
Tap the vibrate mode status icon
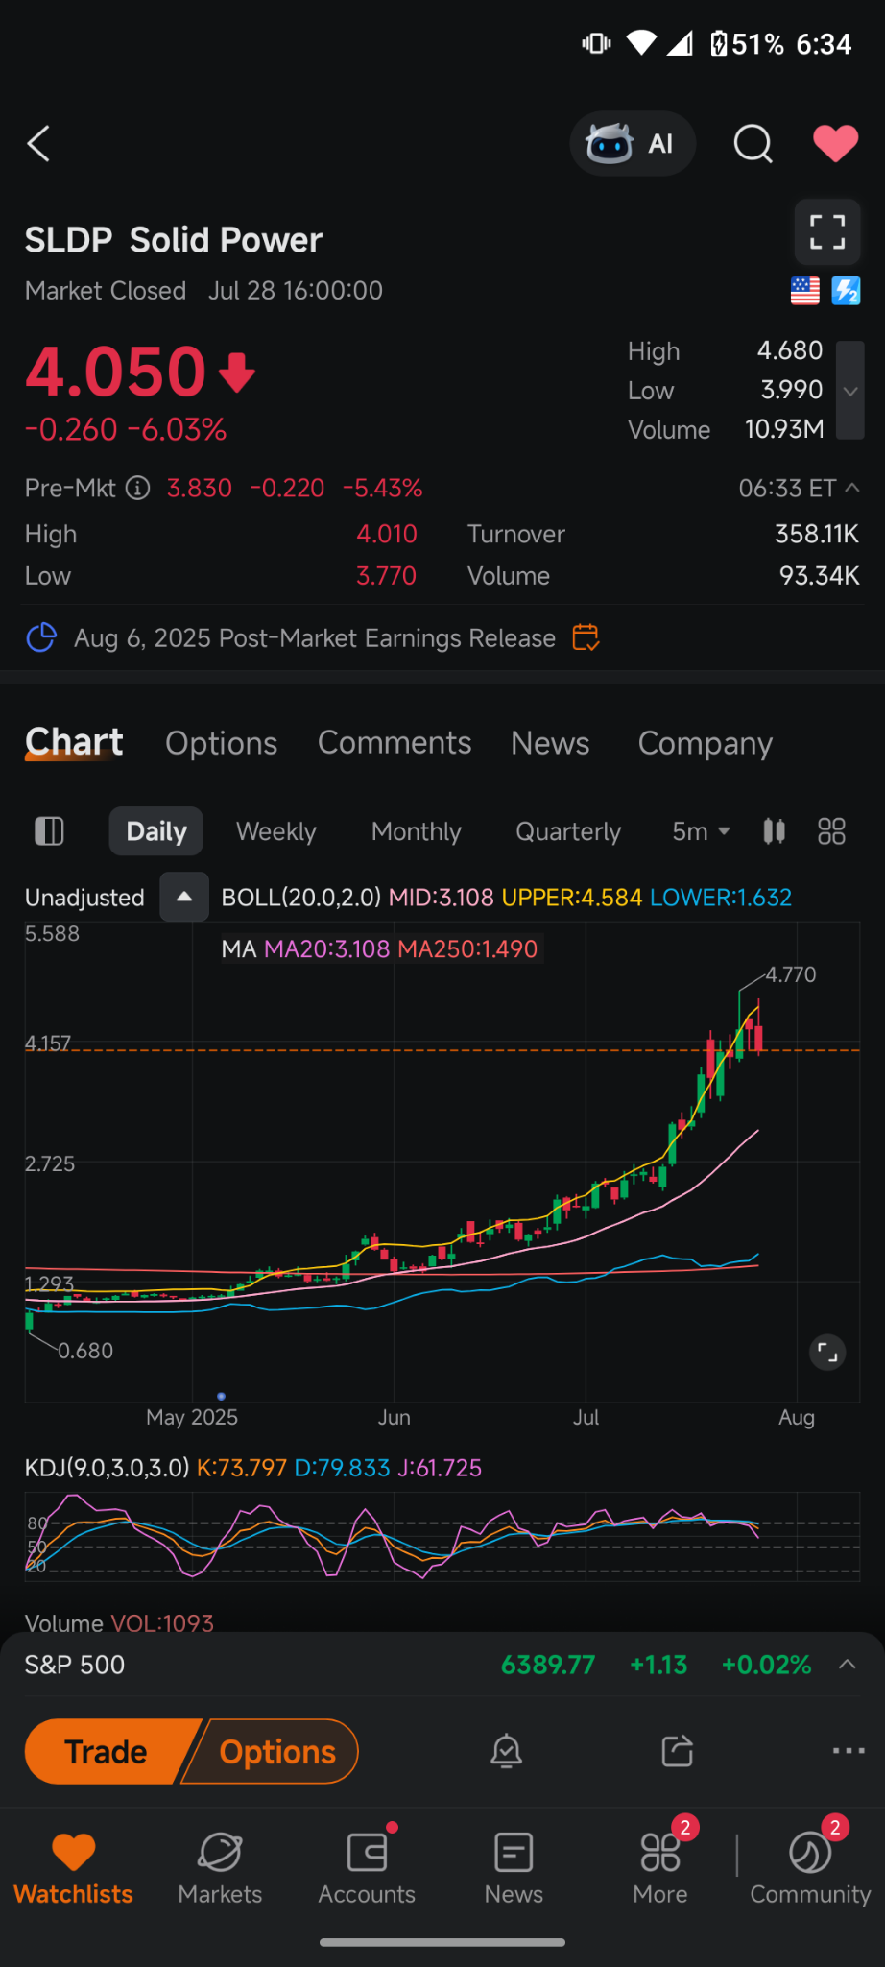[596, 43]
